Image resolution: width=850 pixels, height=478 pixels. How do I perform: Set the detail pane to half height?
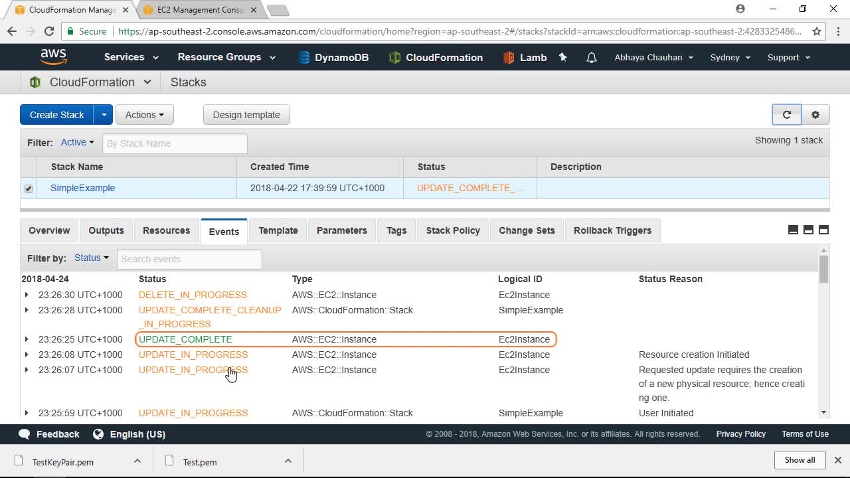[x=808, y=230]
